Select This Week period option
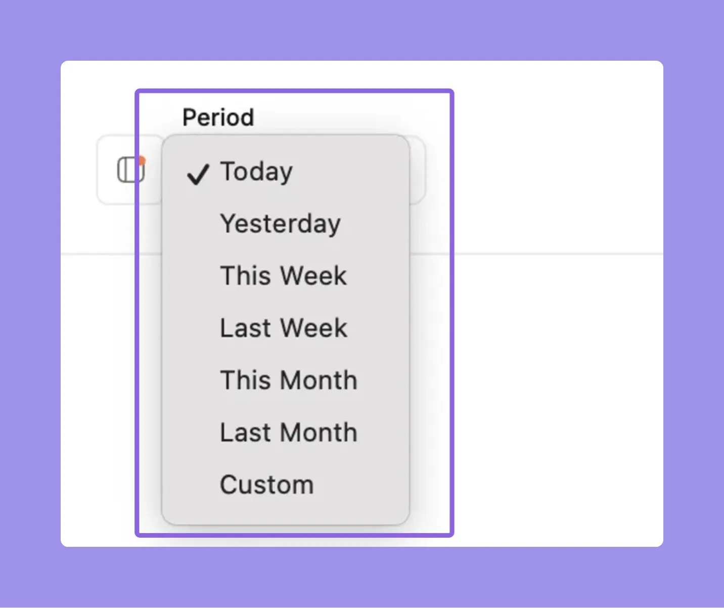This screenshot has width=724, height=608. pos(286,276)
